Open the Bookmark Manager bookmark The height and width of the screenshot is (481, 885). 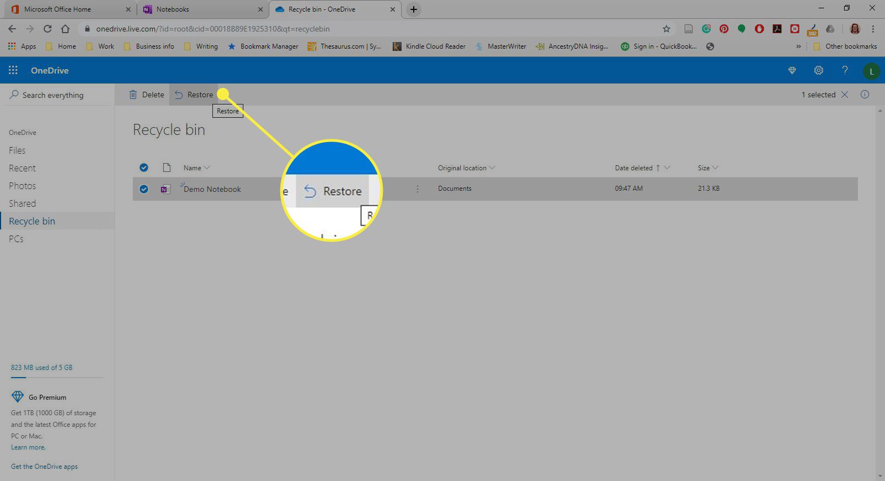(x=263, y=46)
